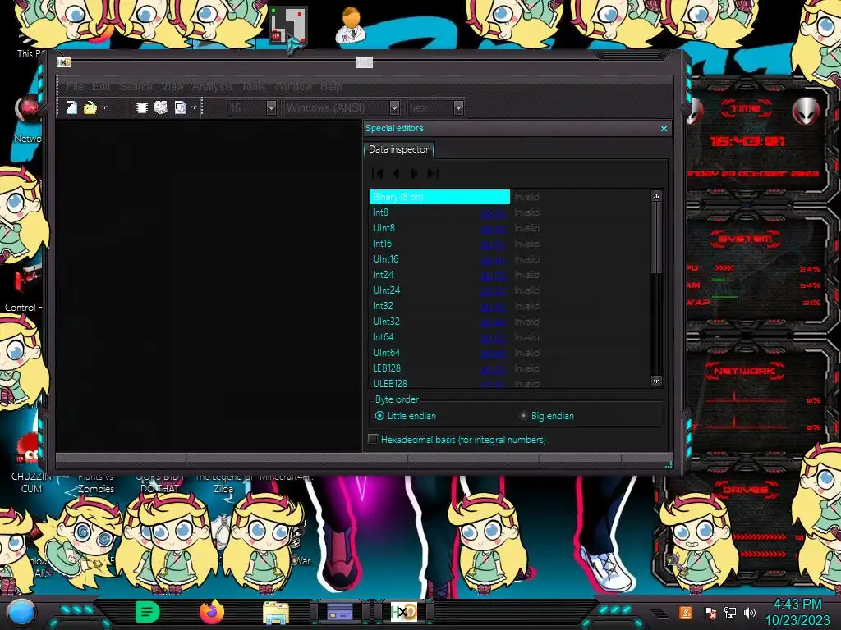This screenshot has height=630, width=841.
Task: Open the Help menu
Action: pyautogui.click(x=331, y=86)
